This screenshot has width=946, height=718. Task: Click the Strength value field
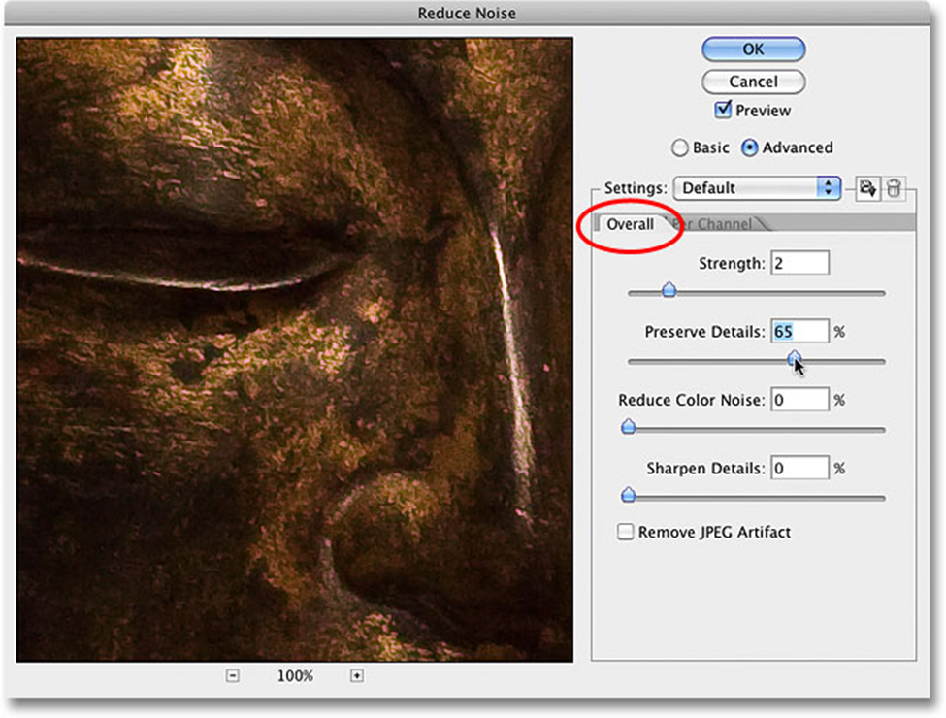point(799,263)
